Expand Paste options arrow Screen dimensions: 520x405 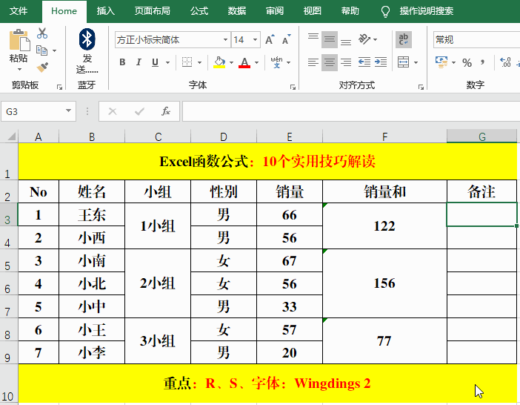click(19, 70)
